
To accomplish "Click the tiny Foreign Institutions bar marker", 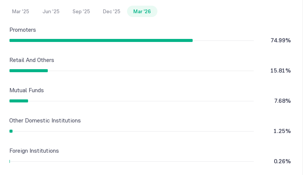I will click(x=9, y=161).
